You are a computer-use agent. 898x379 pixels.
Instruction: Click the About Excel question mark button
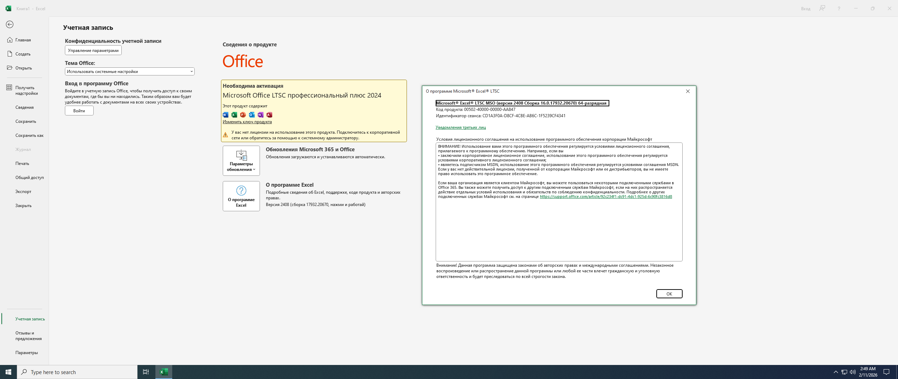pos(241,196)
